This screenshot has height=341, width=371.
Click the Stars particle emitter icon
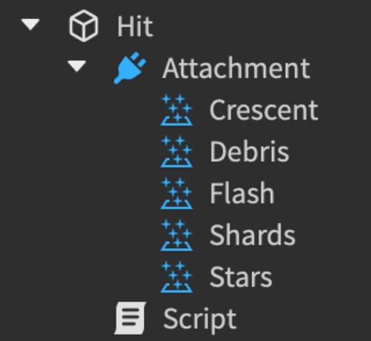click(x=176, y=277)
